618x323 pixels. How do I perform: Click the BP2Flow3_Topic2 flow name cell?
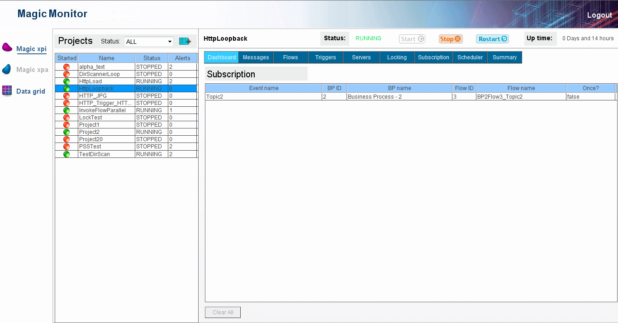[x=521, y=97]
